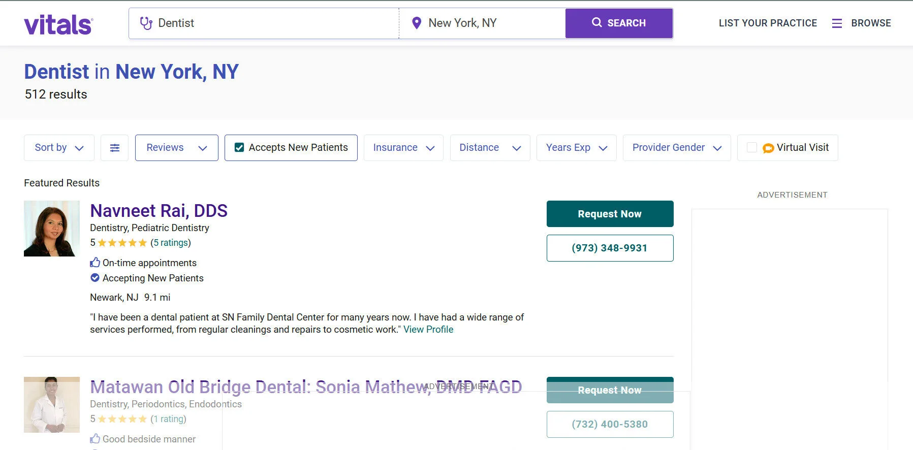Screen dimensions: 913x450
Task: Open the filter sliders icon button
Action: [x=115, y=148]
